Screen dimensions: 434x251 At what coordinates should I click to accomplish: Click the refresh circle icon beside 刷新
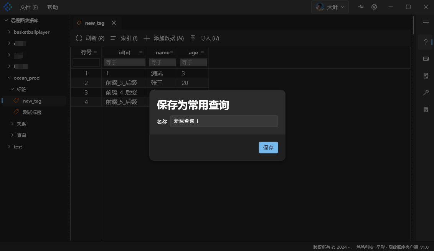(x=79, y=38)
